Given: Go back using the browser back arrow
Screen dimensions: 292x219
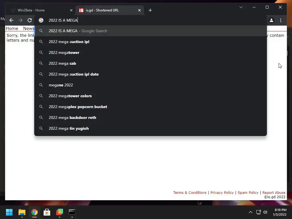Looking at the screenshot, I should coord(11,20).
